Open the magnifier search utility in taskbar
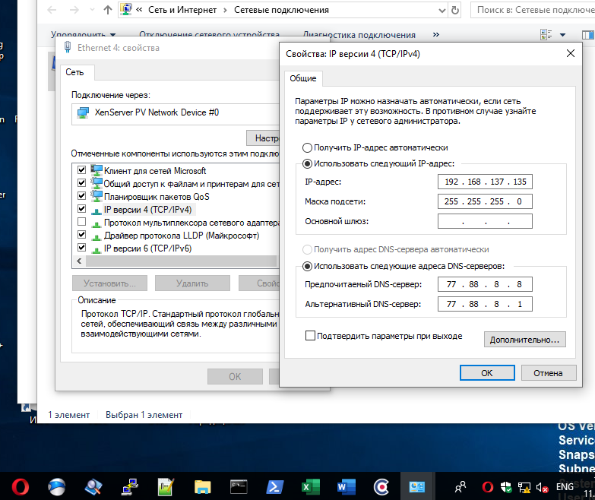595x500 pixels. [93, 487]
